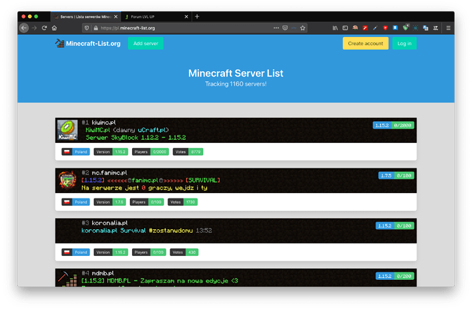
Task: Click the translate extension icon
Action: (x=425, y=28)
